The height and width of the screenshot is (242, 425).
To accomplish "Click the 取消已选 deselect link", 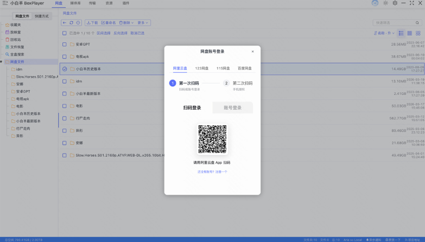I will click(x=137, y=33).
